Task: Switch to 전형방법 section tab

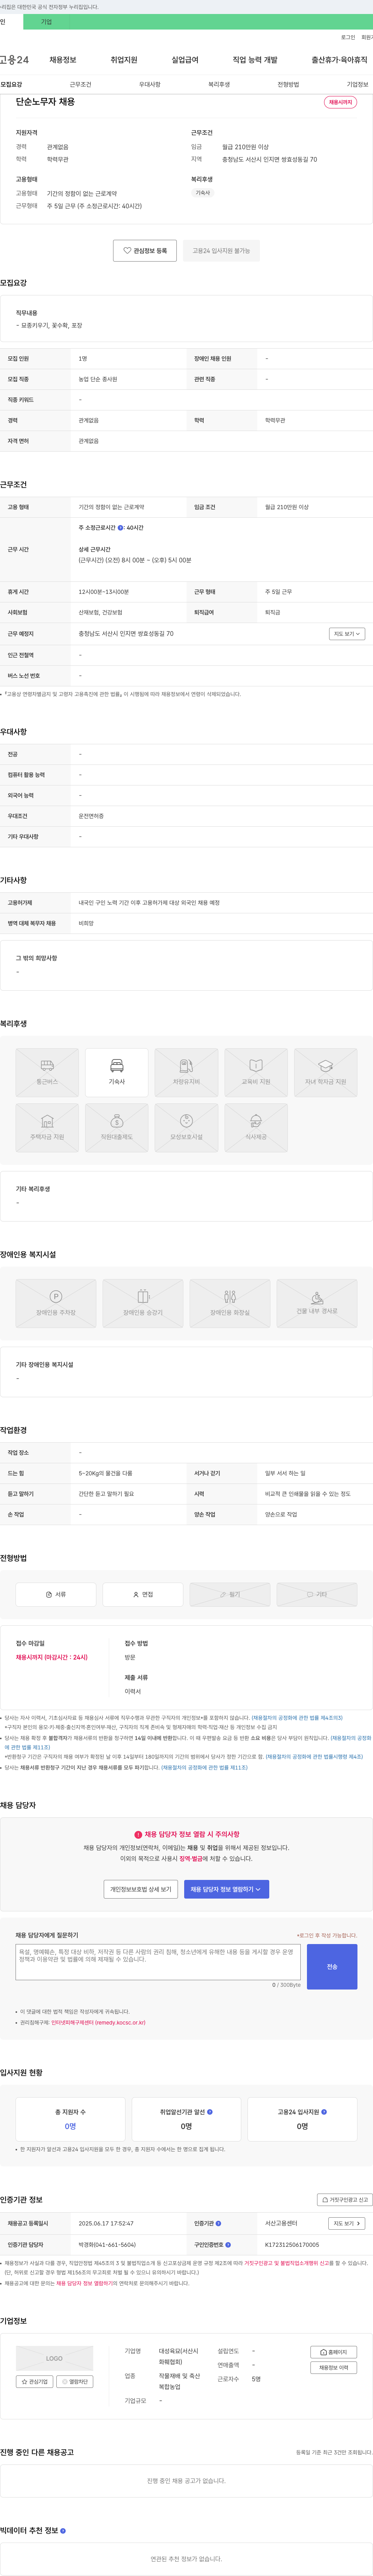Action: [x=288, y=85]
